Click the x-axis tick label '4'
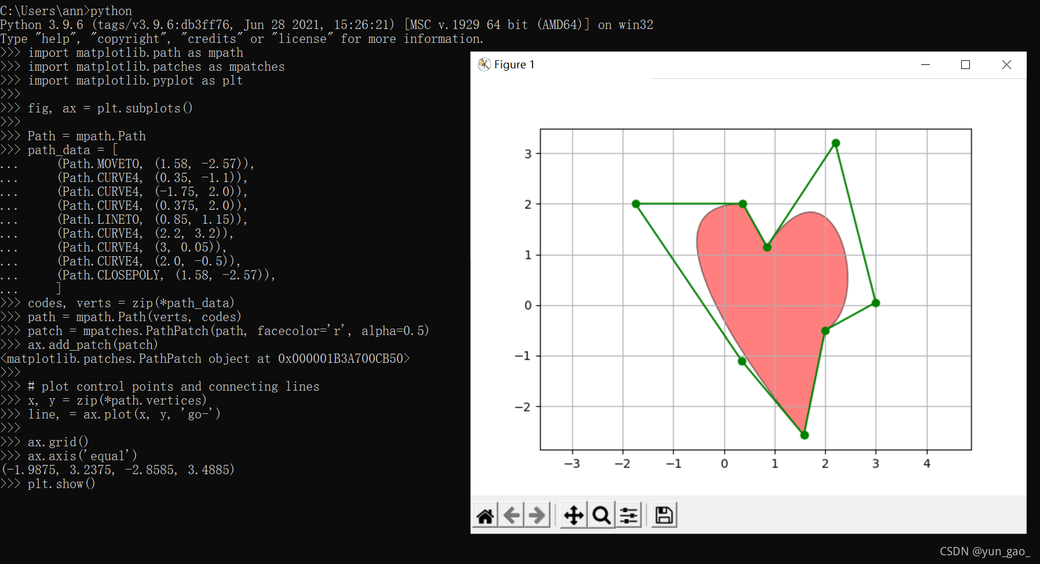The height and width of the screenshot is (564, 1040). pyautogui.click(x=926, y=463)
